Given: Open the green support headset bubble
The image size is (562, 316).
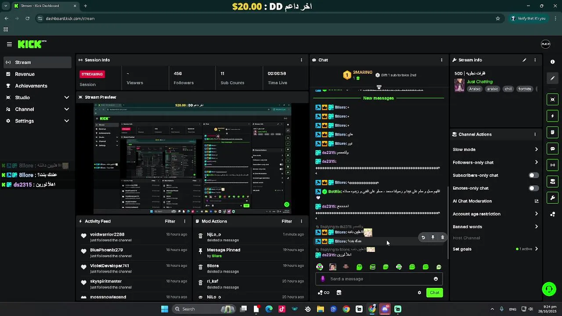Looking at the screenshot, I should tap(549, 289).
